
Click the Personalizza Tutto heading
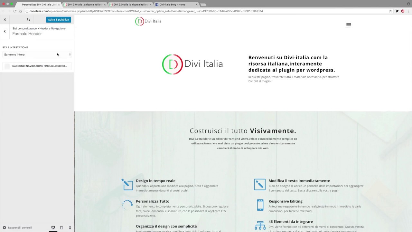pyautogui.click(x=153, y=201)
